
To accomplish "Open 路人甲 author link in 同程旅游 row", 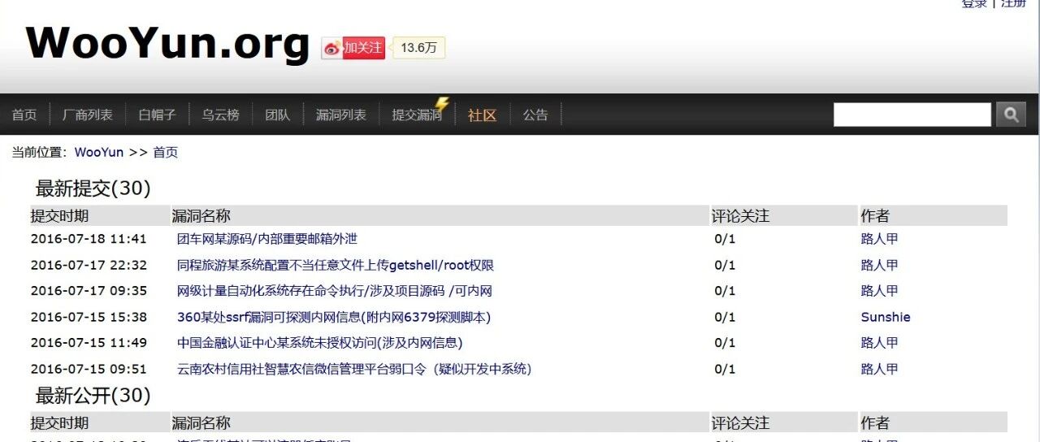I will coord(880,265).
